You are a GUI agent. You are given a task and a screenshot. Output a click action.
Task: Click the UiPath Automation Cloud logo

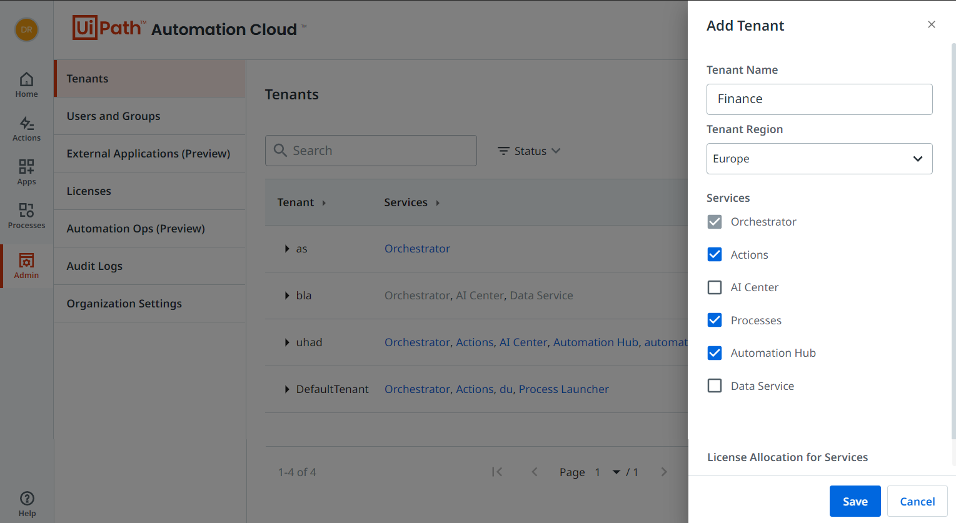pos(189,28)
